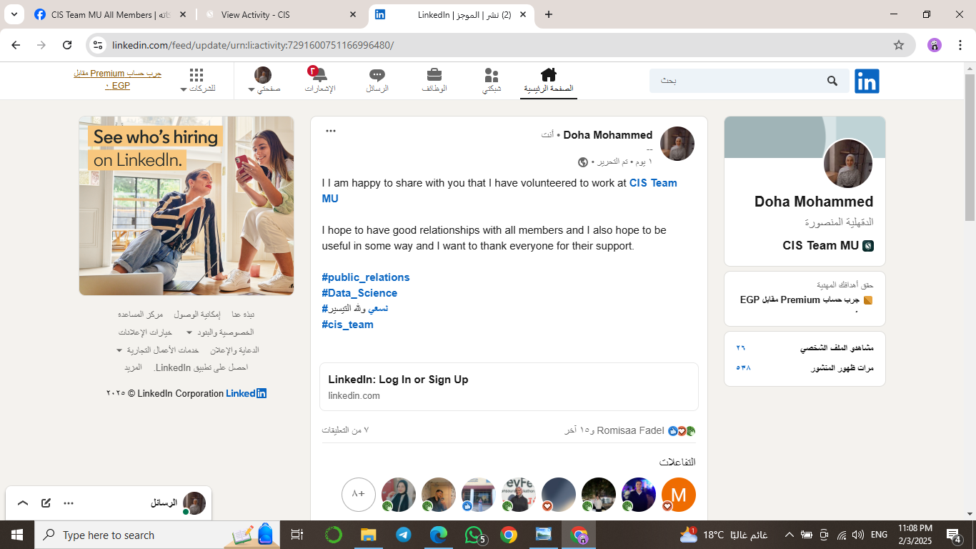Open the Arabic hashtag with "نسعي" in it
Image resolution: width=976 pixels, height=549 pixels.
[355, 309]
